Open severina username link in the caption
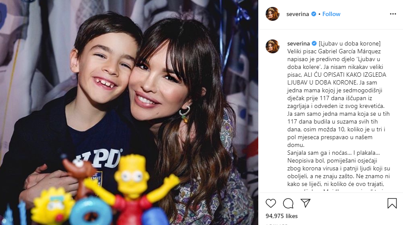This screenshot has height=225, width=403. tap(299, 43)
